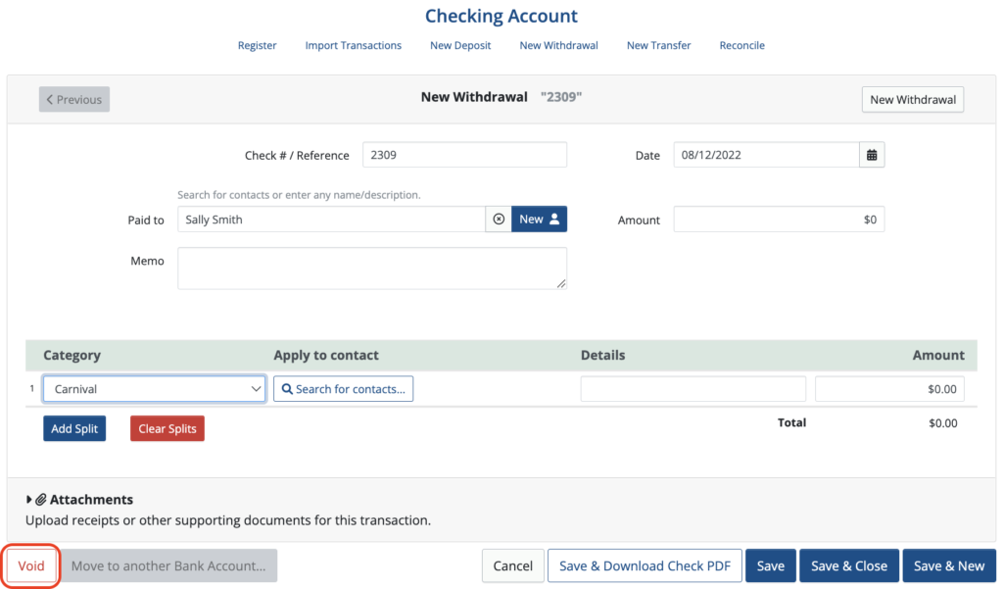Add a split line
The height and width of the screenshot is (589, 1003).
pyautogui.click(x=73, y=427)
